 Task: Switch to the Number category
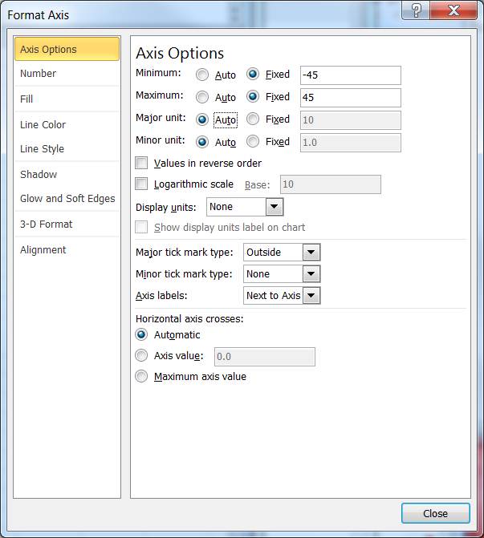tap(38, 74)
